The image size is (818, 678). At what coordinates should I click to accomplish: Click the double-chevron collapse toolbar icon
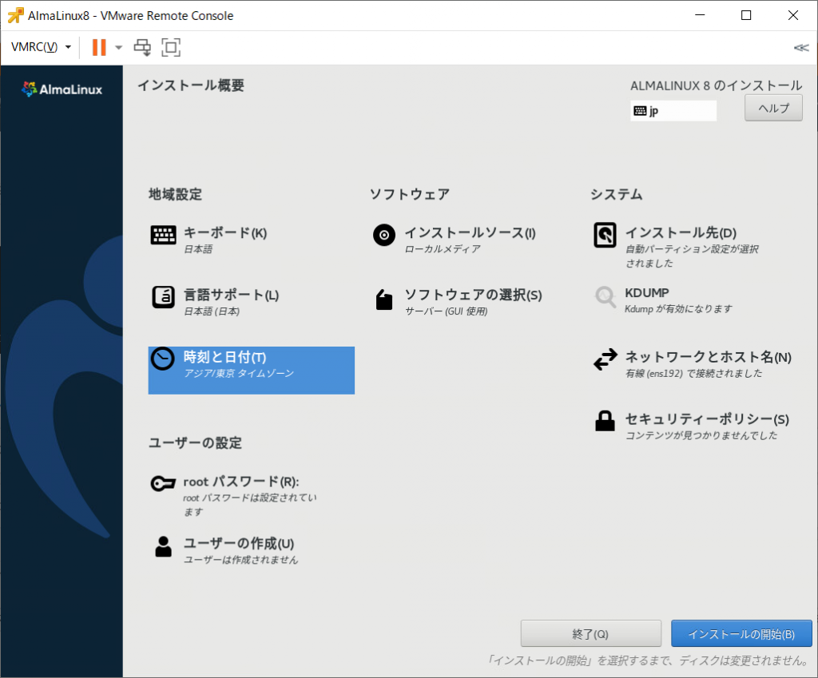pos(801,47)
